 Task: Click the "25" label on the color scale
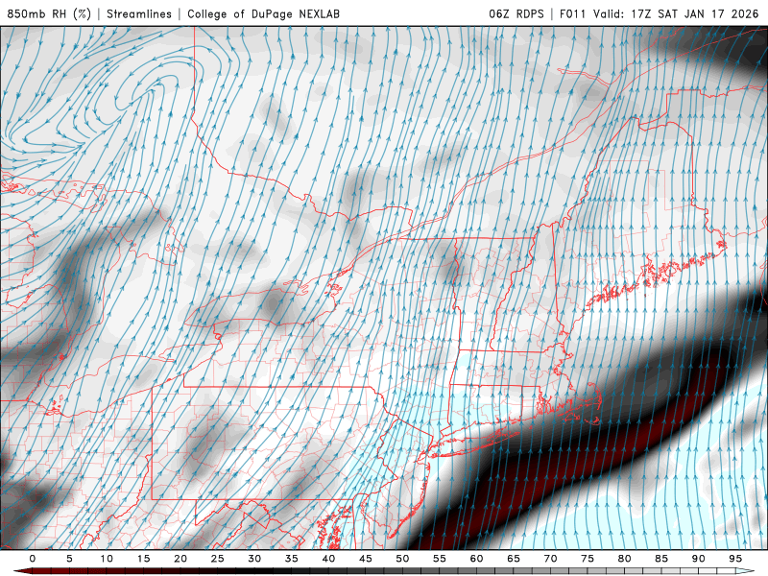click(218, 559)
